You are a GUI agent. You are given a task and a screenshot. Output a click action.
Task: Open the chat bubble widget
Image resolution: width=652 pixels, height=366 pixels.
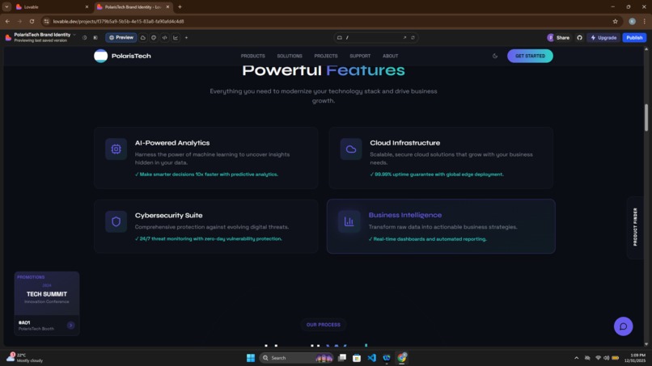[x=624, y=326]
